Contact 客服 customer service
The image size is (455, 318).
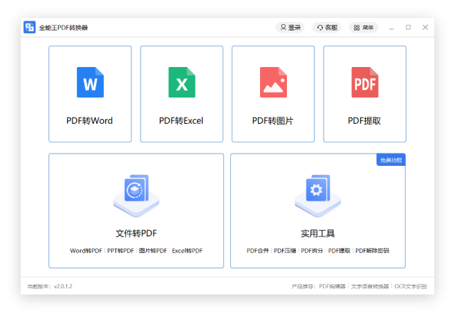326,28
